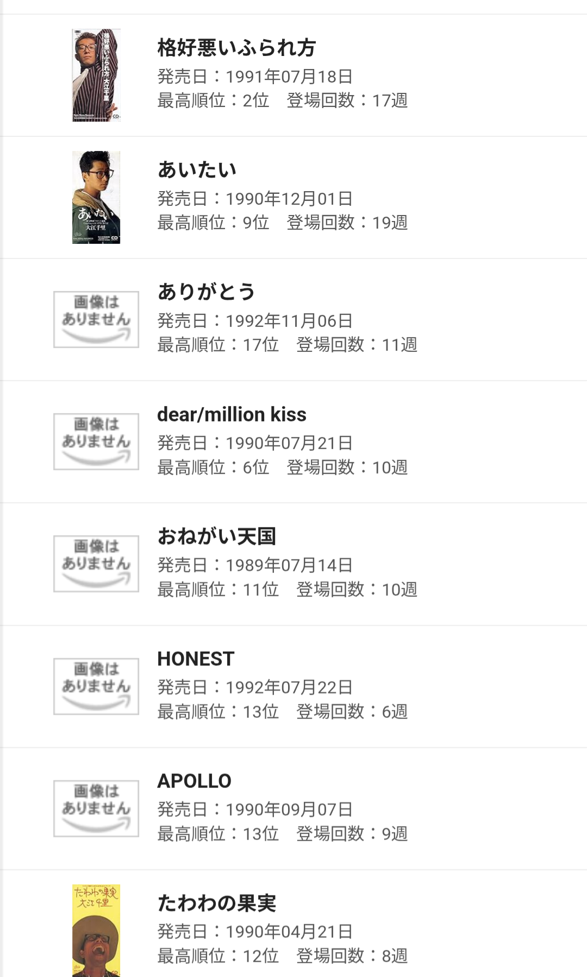Tap the HONEST no-image placeholder
Viewport: 587px width, 977px height.
coord(96,686)
